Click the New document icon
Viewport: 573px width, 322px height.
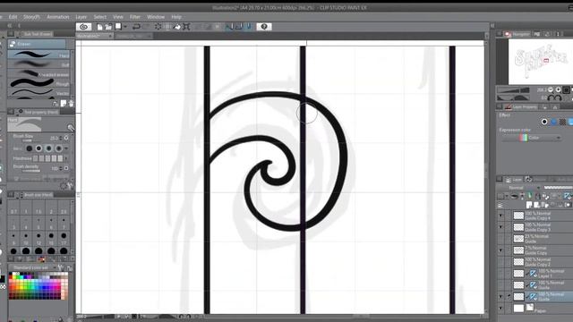(x=99, y=27)
